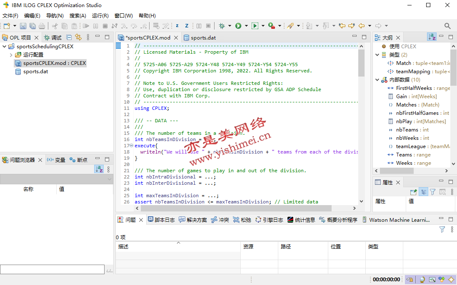Open the Run dropdown arrow
The height and width of the screenshot is (285, 457).
pyautogui.click(x=246, y=26)
